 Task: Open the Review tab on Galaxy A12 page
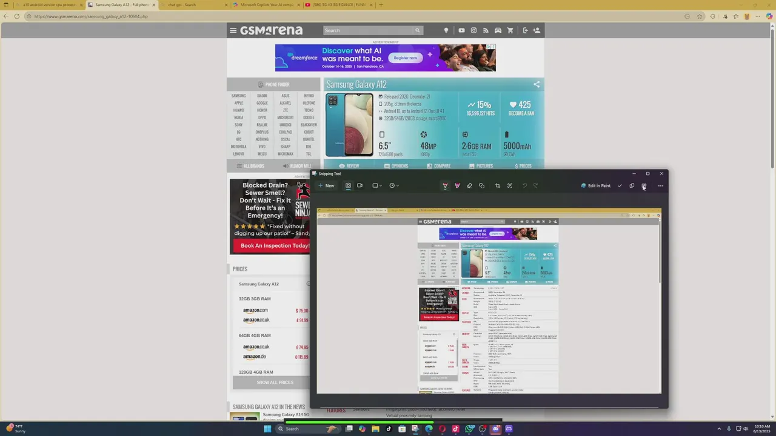tap(349, 165)
